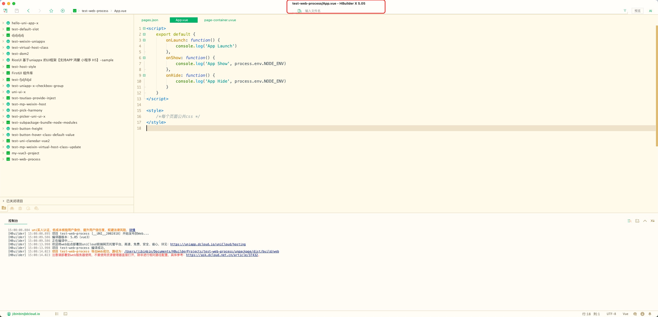Image resolution: width=658 pixels, height=317 pixels.
Task: Click the run/play icon in top toolbar
Action: 62,11
